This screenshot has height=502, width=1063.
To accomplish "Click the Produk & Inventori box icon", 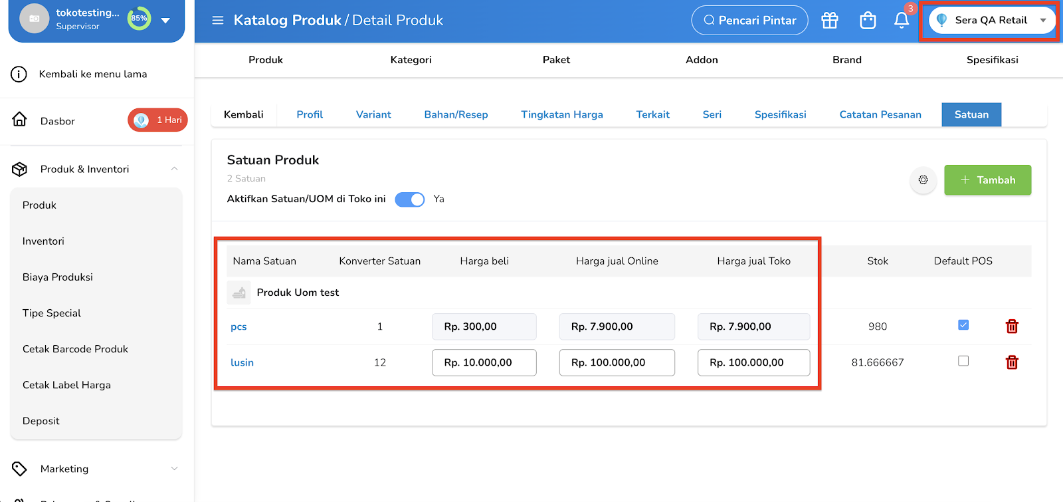I will pyautogui.click(x=20, y=169).
